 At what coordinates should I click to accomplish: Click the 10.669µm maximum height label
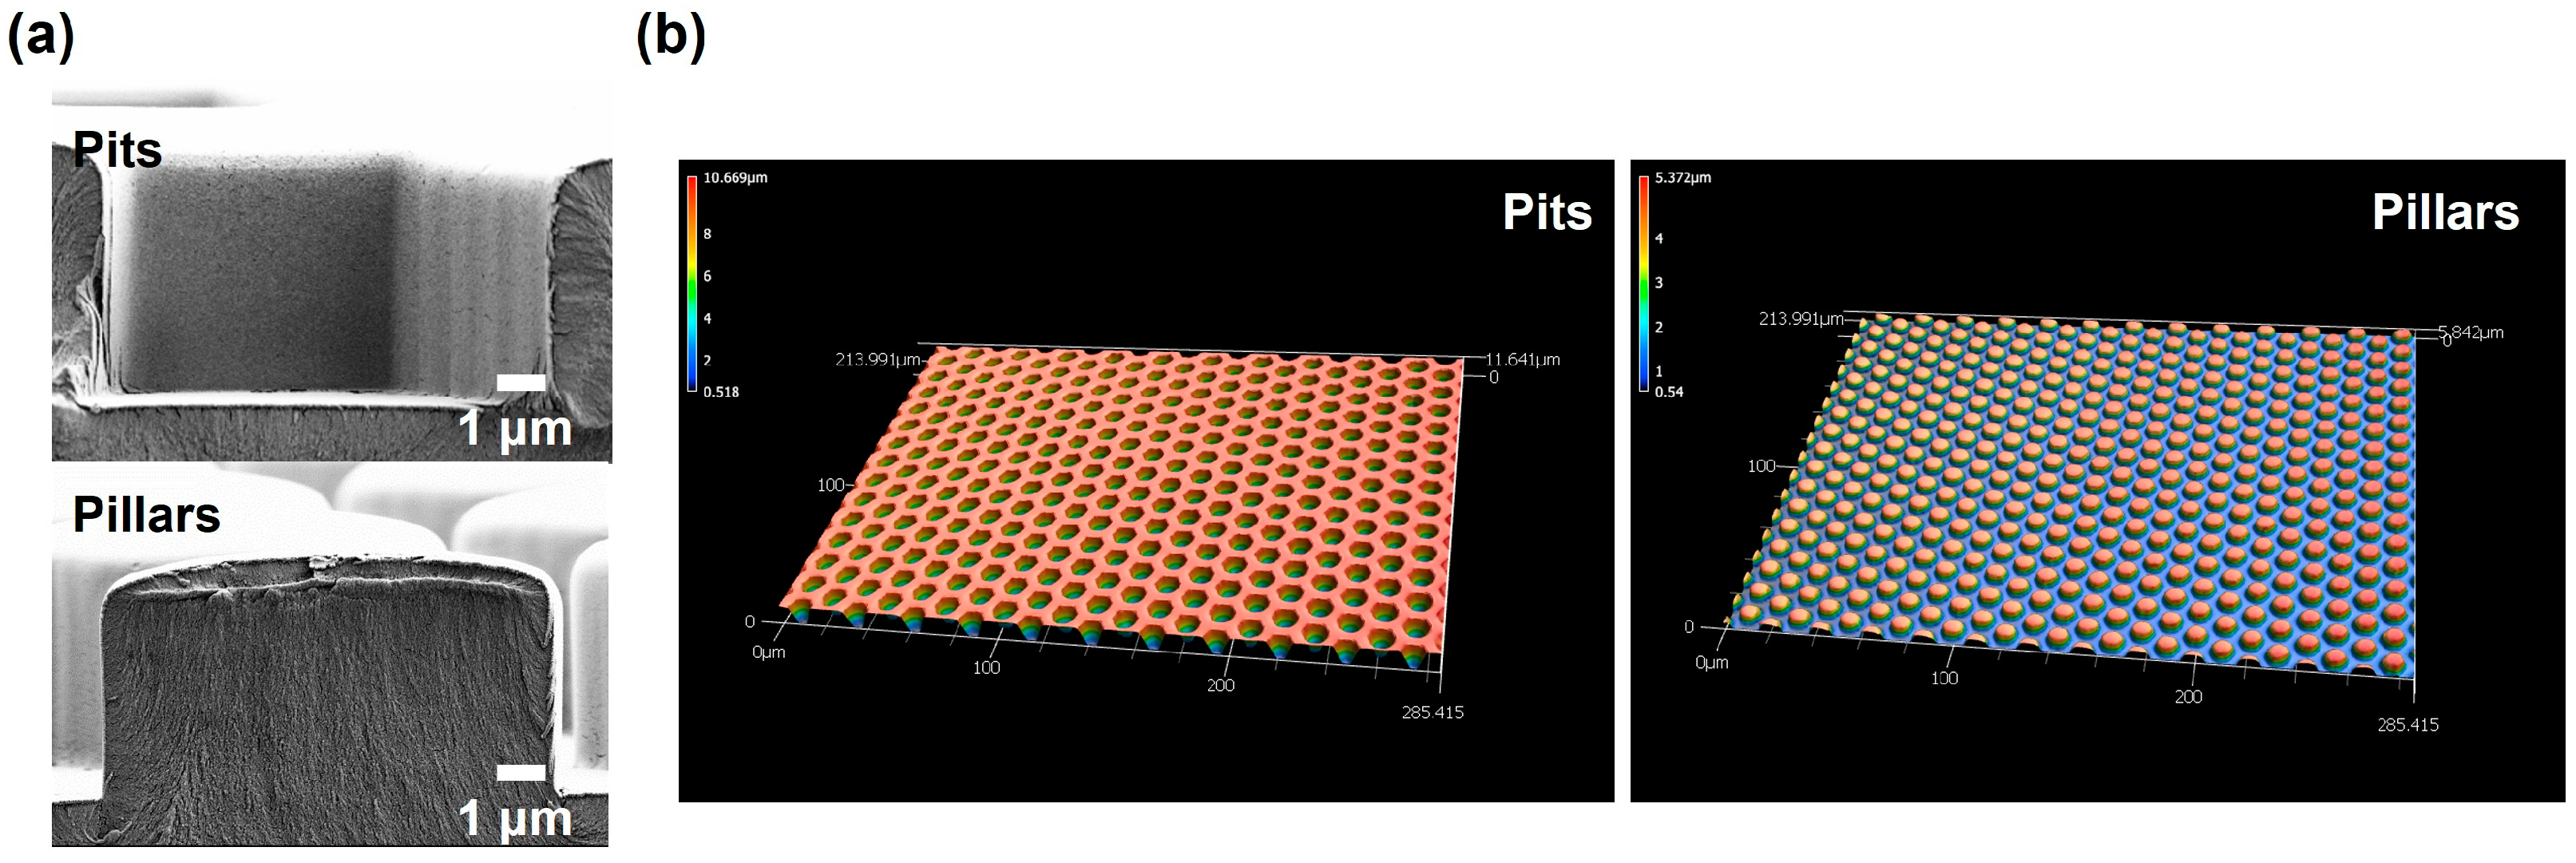tap(735, 178)
